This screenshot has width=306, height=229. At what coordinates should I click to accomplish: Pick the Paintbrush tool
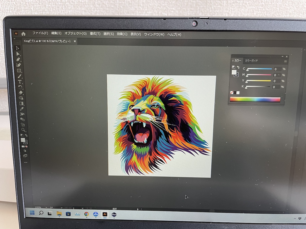19,76
